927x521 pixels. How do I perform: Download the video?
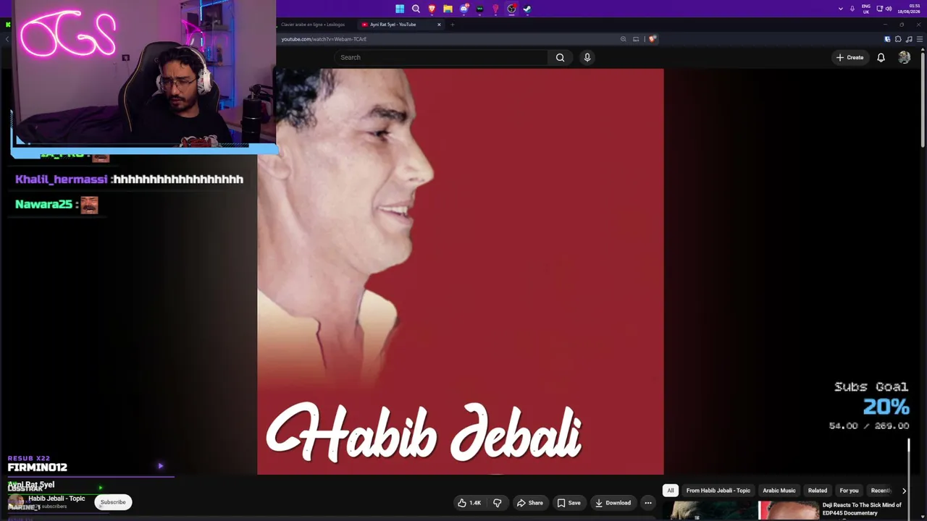613,503
